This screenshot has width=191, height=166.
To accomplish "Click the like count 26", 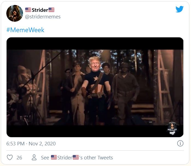I will pos(19,158).
